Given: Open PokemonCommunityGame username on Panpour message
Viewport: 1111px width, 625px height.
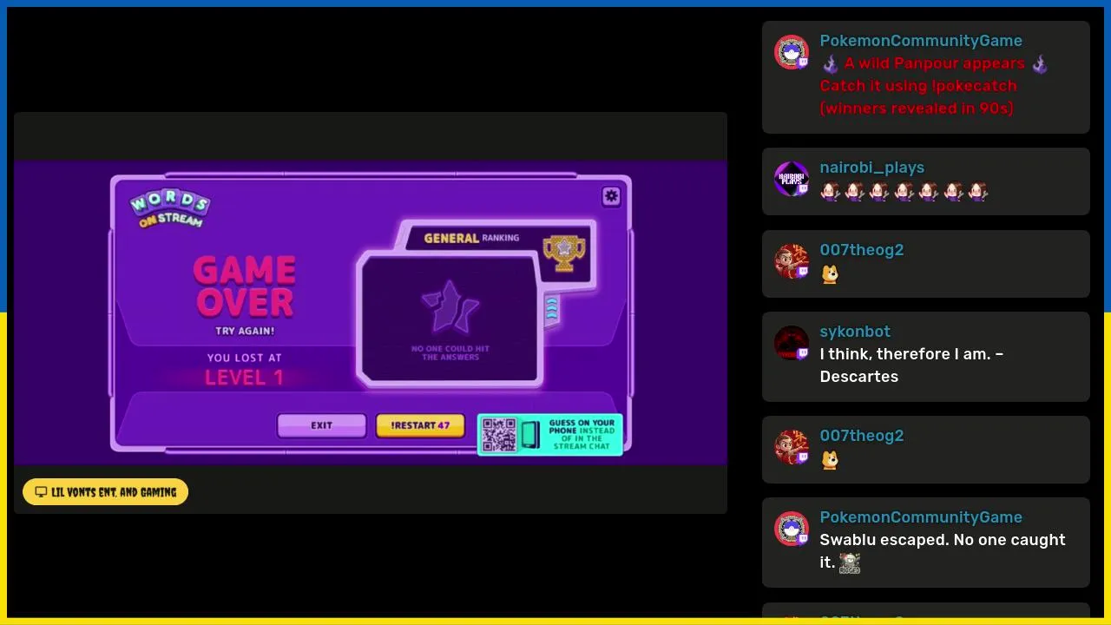Looking at the screenshot, I should coord(921,41).
